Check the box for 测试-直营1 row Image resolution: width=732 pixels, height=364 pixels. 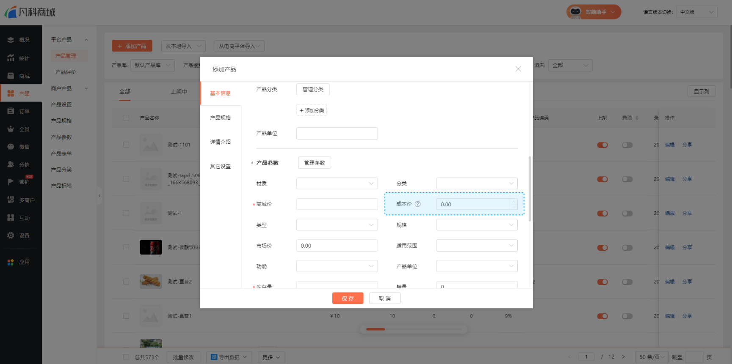click(x=126, y=316)
